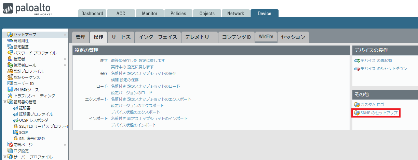Image resolution: width=418 pixels, height=160 pixels.
Task: Select ログ設定 in the sidebar tree
Action: click(21, 151)
